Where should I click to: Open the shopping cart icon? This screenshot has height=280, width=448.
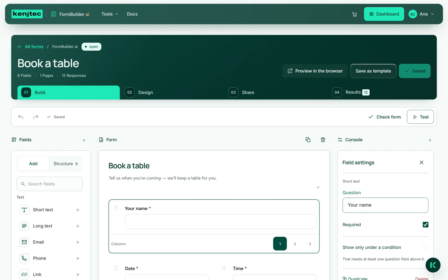tap(354, 14)
